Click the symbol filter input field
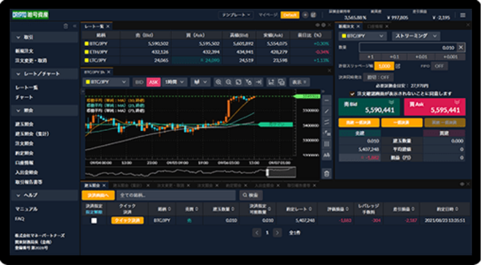 pyautogui.click(x=176, y=195)
